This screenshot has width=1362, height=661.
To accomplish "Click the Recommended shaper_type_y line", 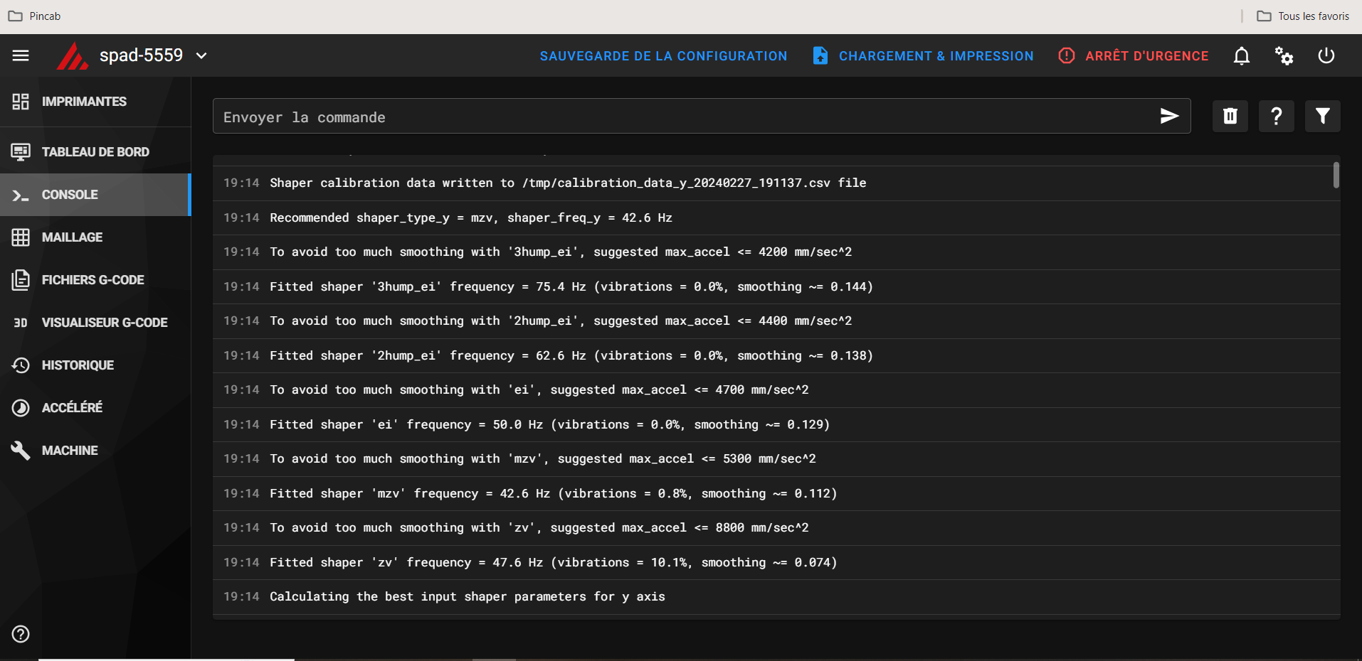I will coord(776,217).
